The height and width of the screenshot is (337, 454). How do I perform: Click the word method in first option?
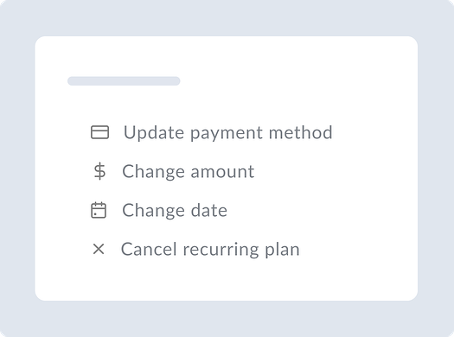300,132
